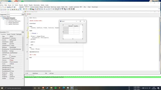
Task: Expand the BorderSpacing property
Action: coord(1,49)
